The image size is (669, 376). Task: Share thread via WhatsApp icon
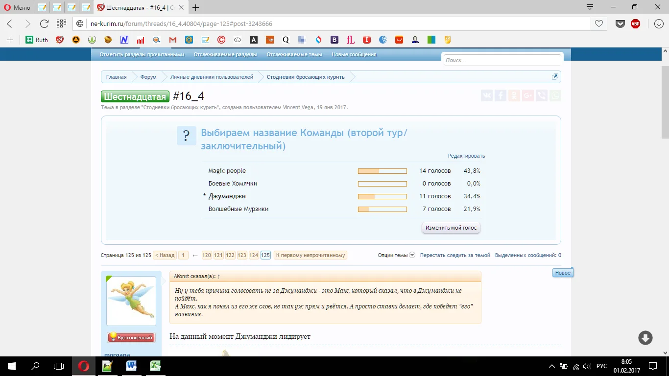555,96
